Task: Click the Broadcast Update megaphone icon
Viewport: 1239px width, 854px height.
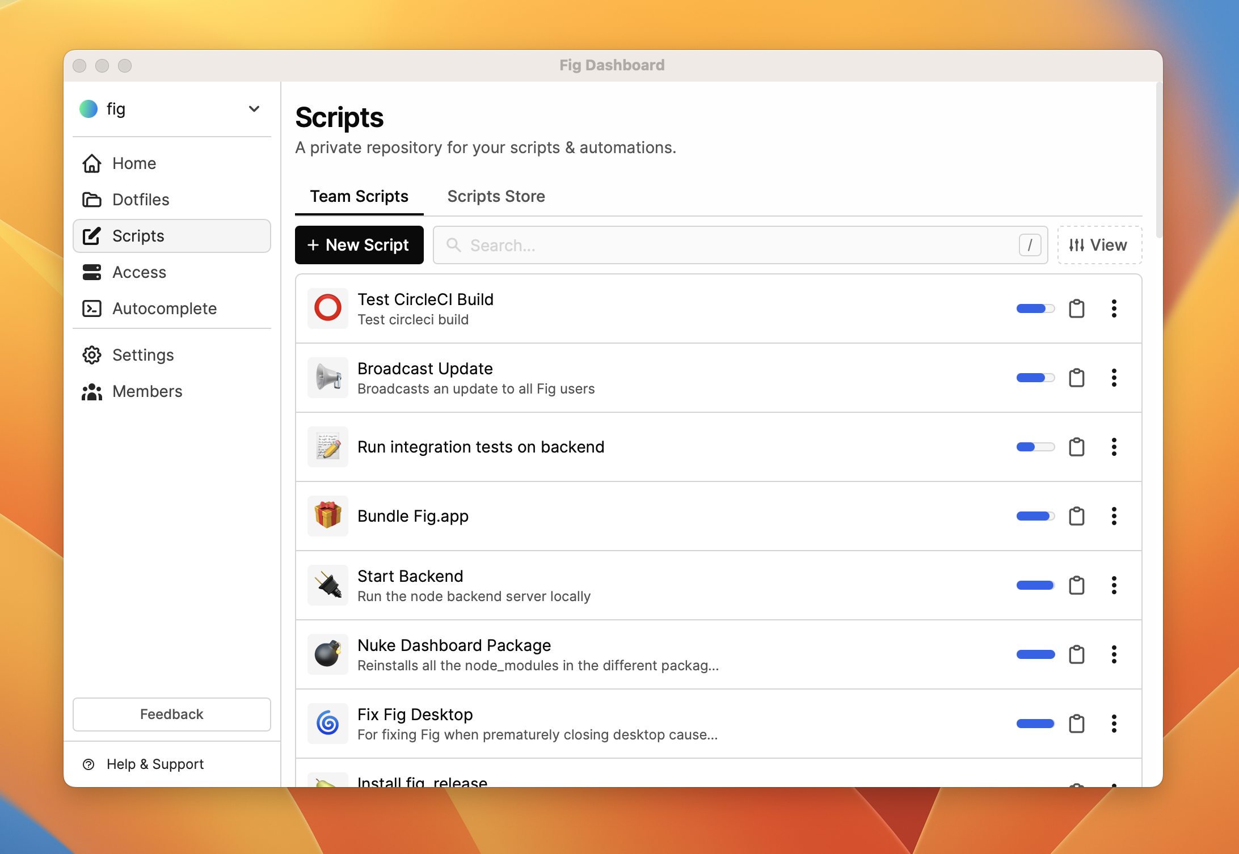Action: [x=328, y=378]
